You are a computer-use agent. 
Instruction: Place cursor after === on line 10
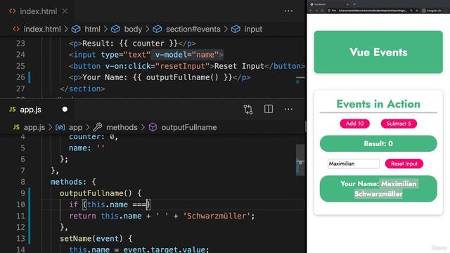click(x=146, y=205)
